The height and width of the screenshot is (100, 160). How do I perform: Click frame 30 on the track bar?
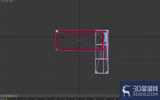click(x=66, y=99)
